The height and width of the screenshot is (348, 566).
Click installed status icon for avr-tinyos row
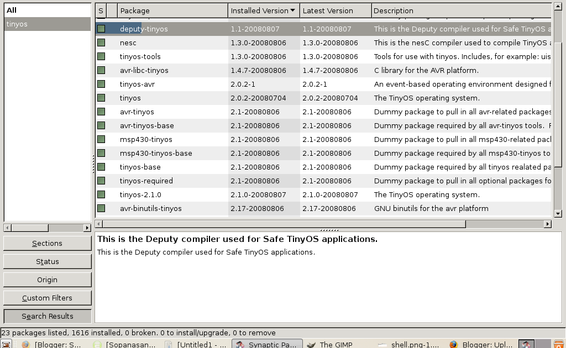101,112
